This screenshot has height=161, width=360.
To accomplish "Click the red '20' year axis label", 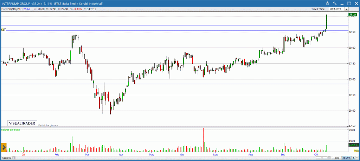I will coord(23,155).
